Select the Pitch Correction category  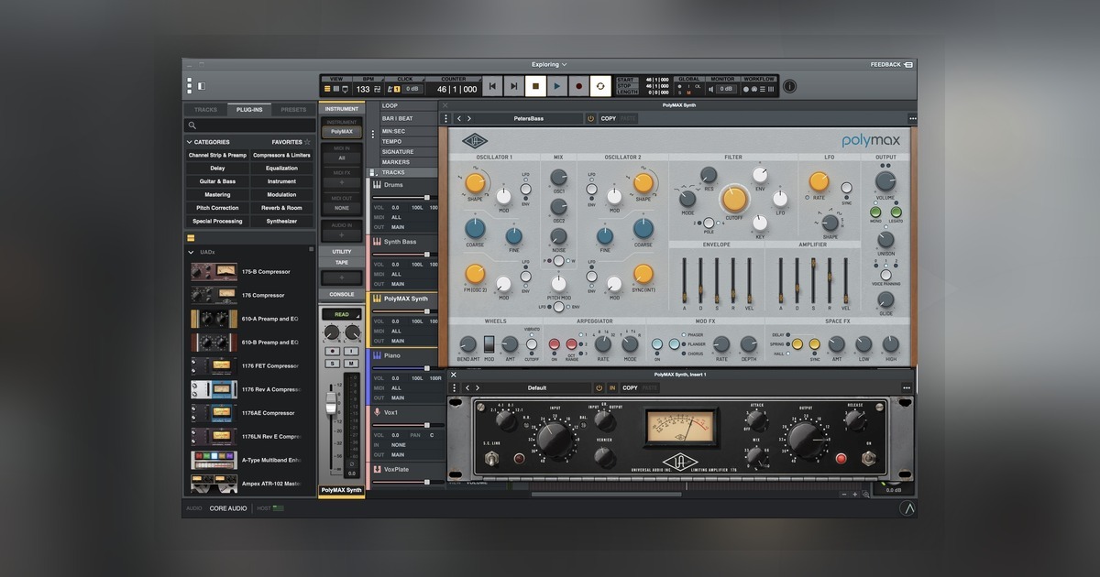(217, 208)
